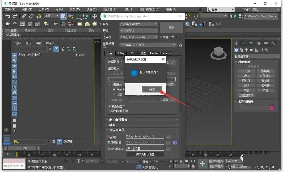Open the 全部 selection filter dropdown
Viewport: 283px width, 172px height.
pyautogui.click(x=51, y=16)
